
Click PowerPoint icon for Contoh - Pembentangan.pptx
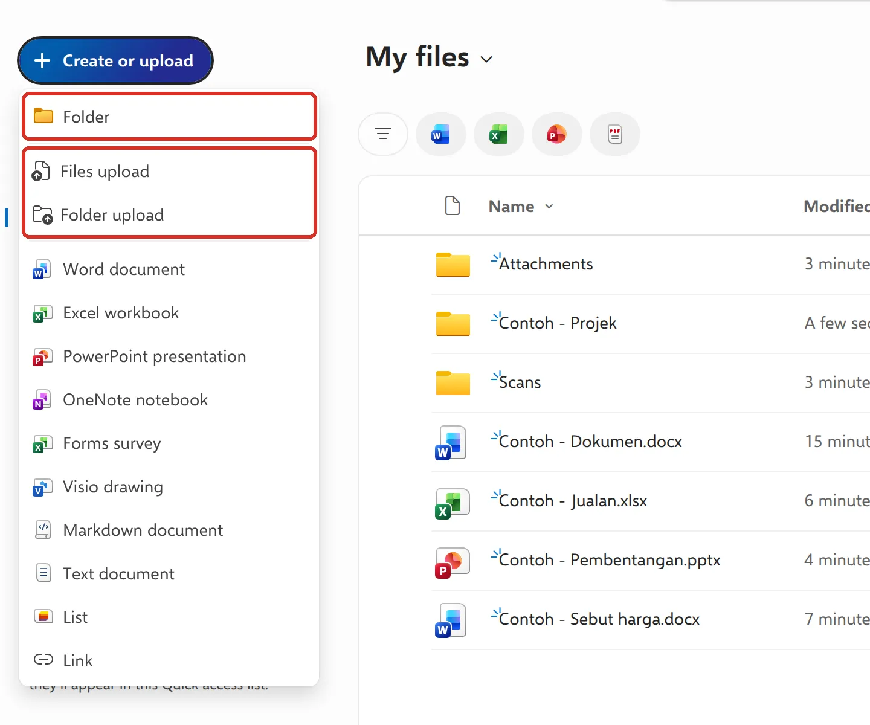click(x=451, y=562)
